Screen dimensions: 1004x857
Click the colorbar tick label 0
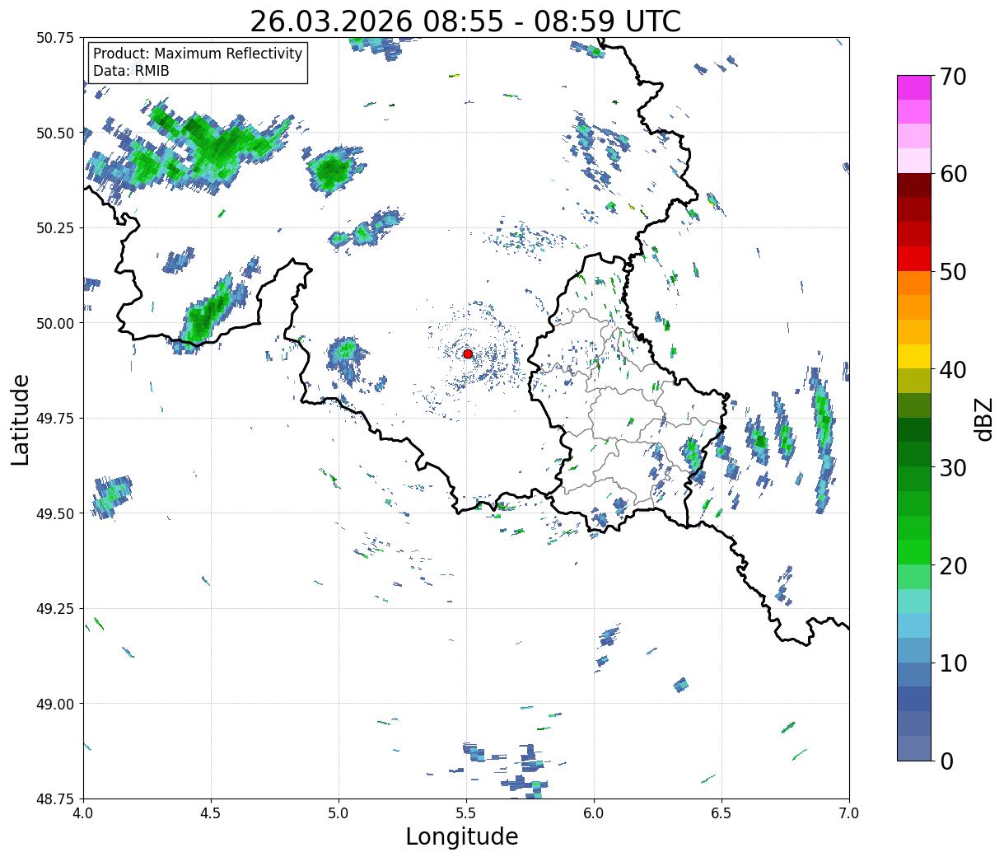[946, 761]
